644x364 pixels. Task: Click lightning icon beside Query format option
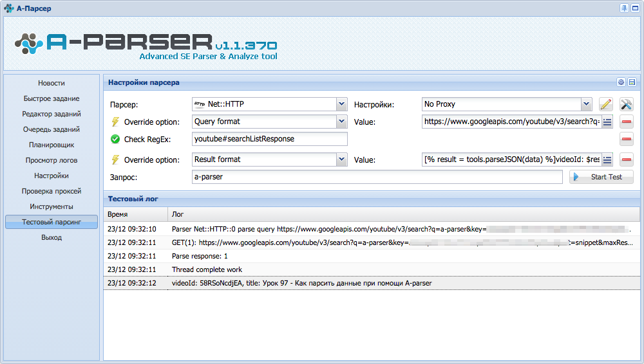tap(115, 122)
